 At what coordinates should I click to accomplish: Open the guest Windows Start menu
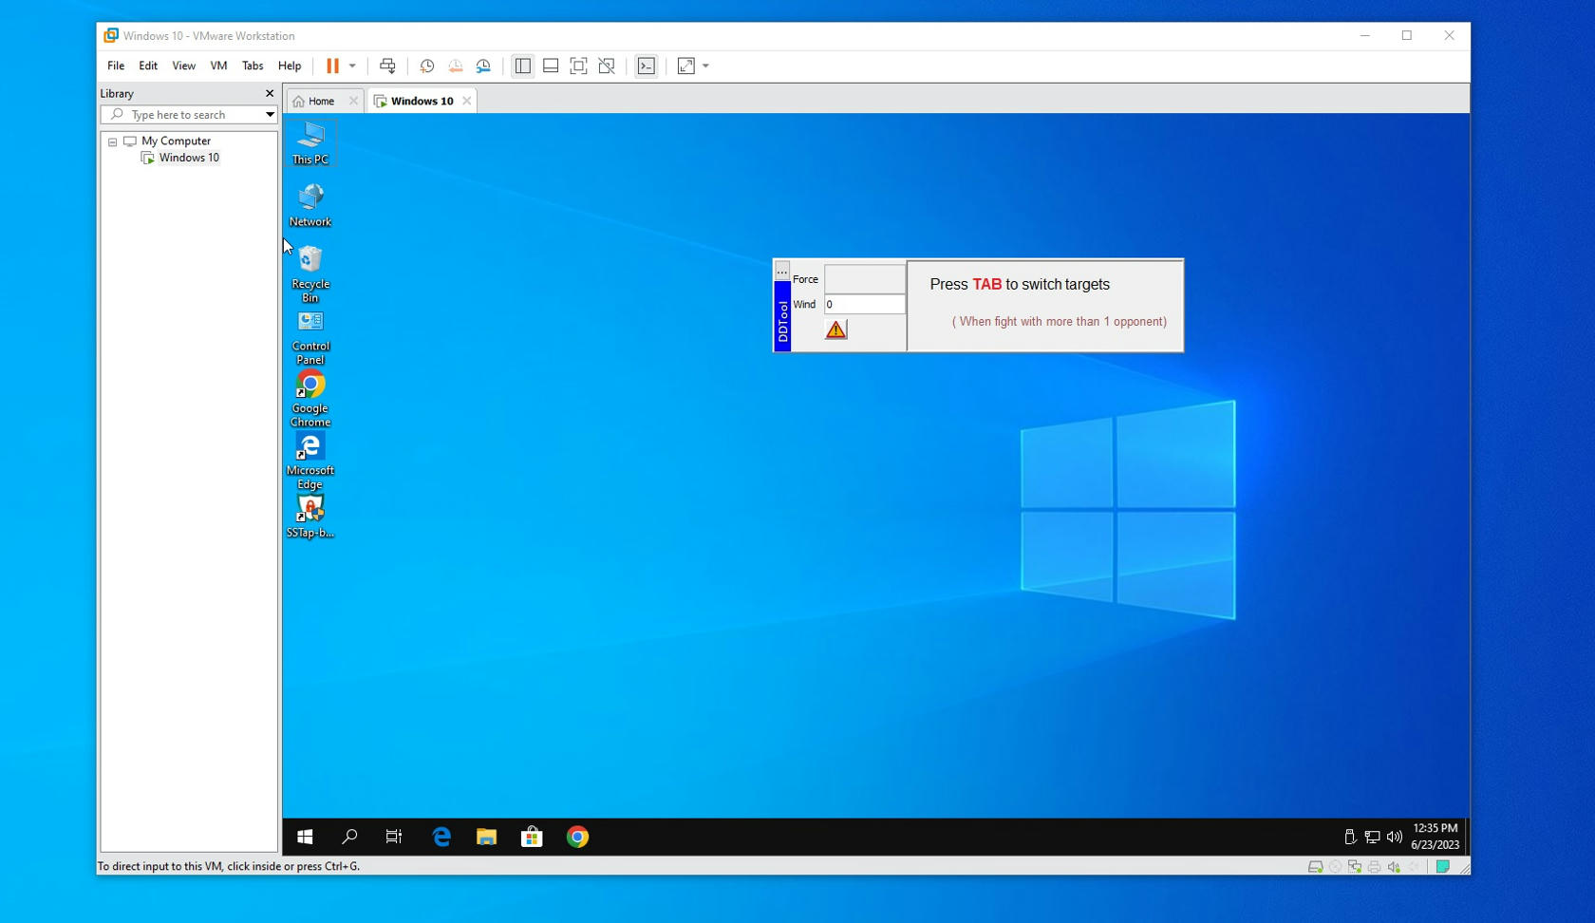coord(305,837)
